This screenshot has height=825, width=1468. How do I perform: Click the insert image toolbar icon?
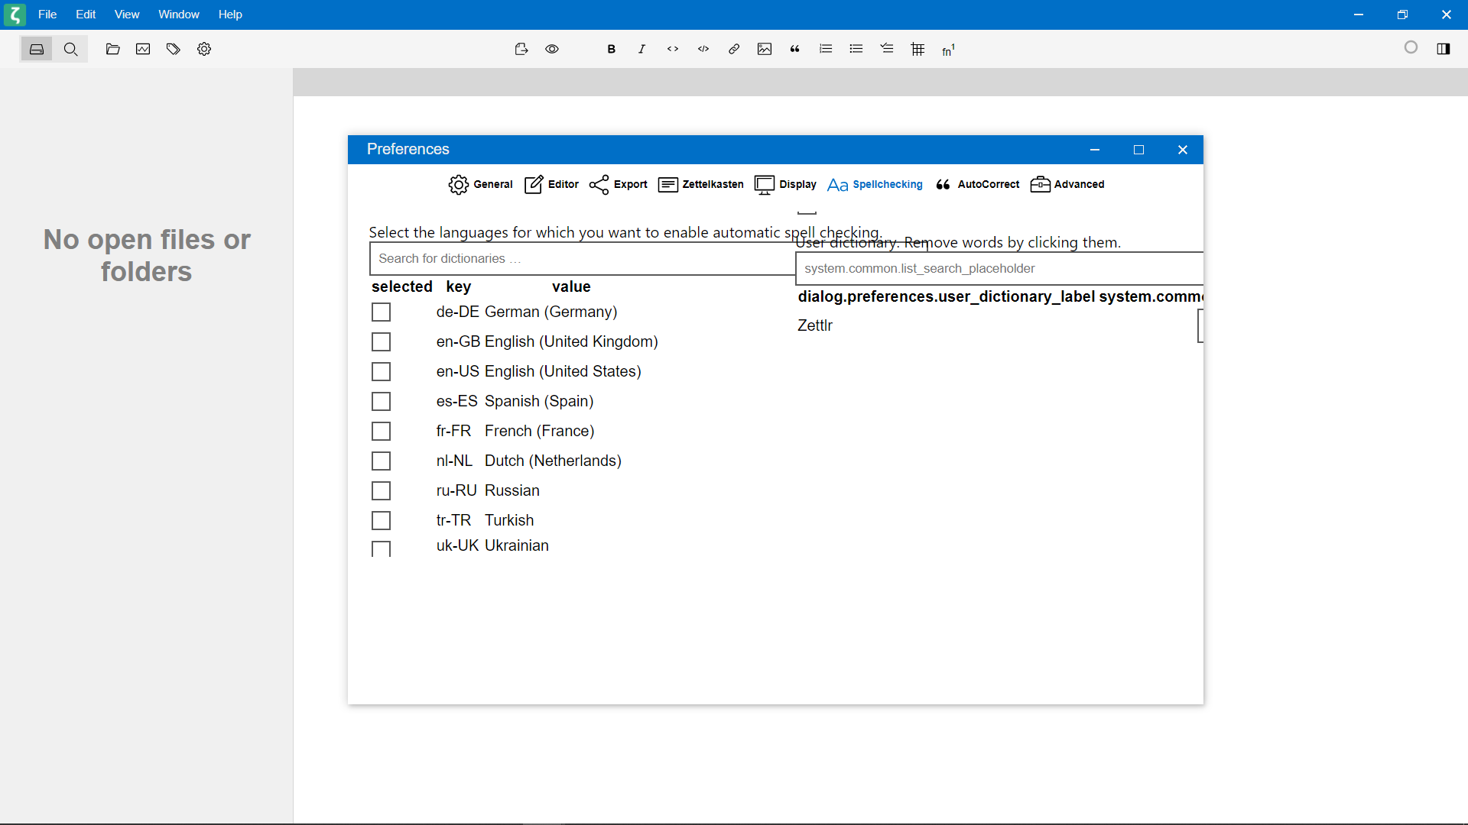tap(765, 49)
